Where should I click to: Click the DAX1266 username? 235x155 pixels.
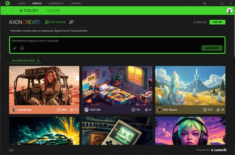click(95, 110)
